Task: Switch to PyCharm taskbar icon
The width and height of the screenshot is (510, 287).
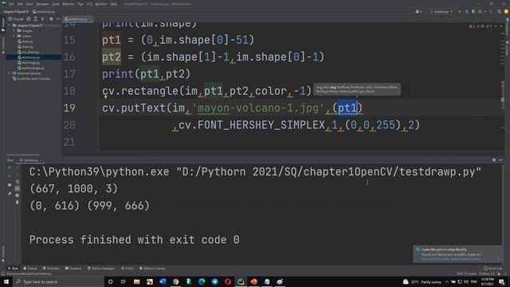Action: (x=241, y=281)
